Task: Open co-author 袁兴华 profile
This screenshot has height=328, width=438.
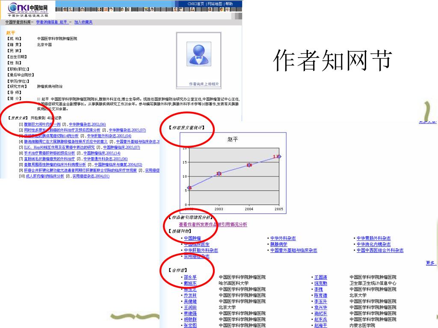Action: point(321,307)
